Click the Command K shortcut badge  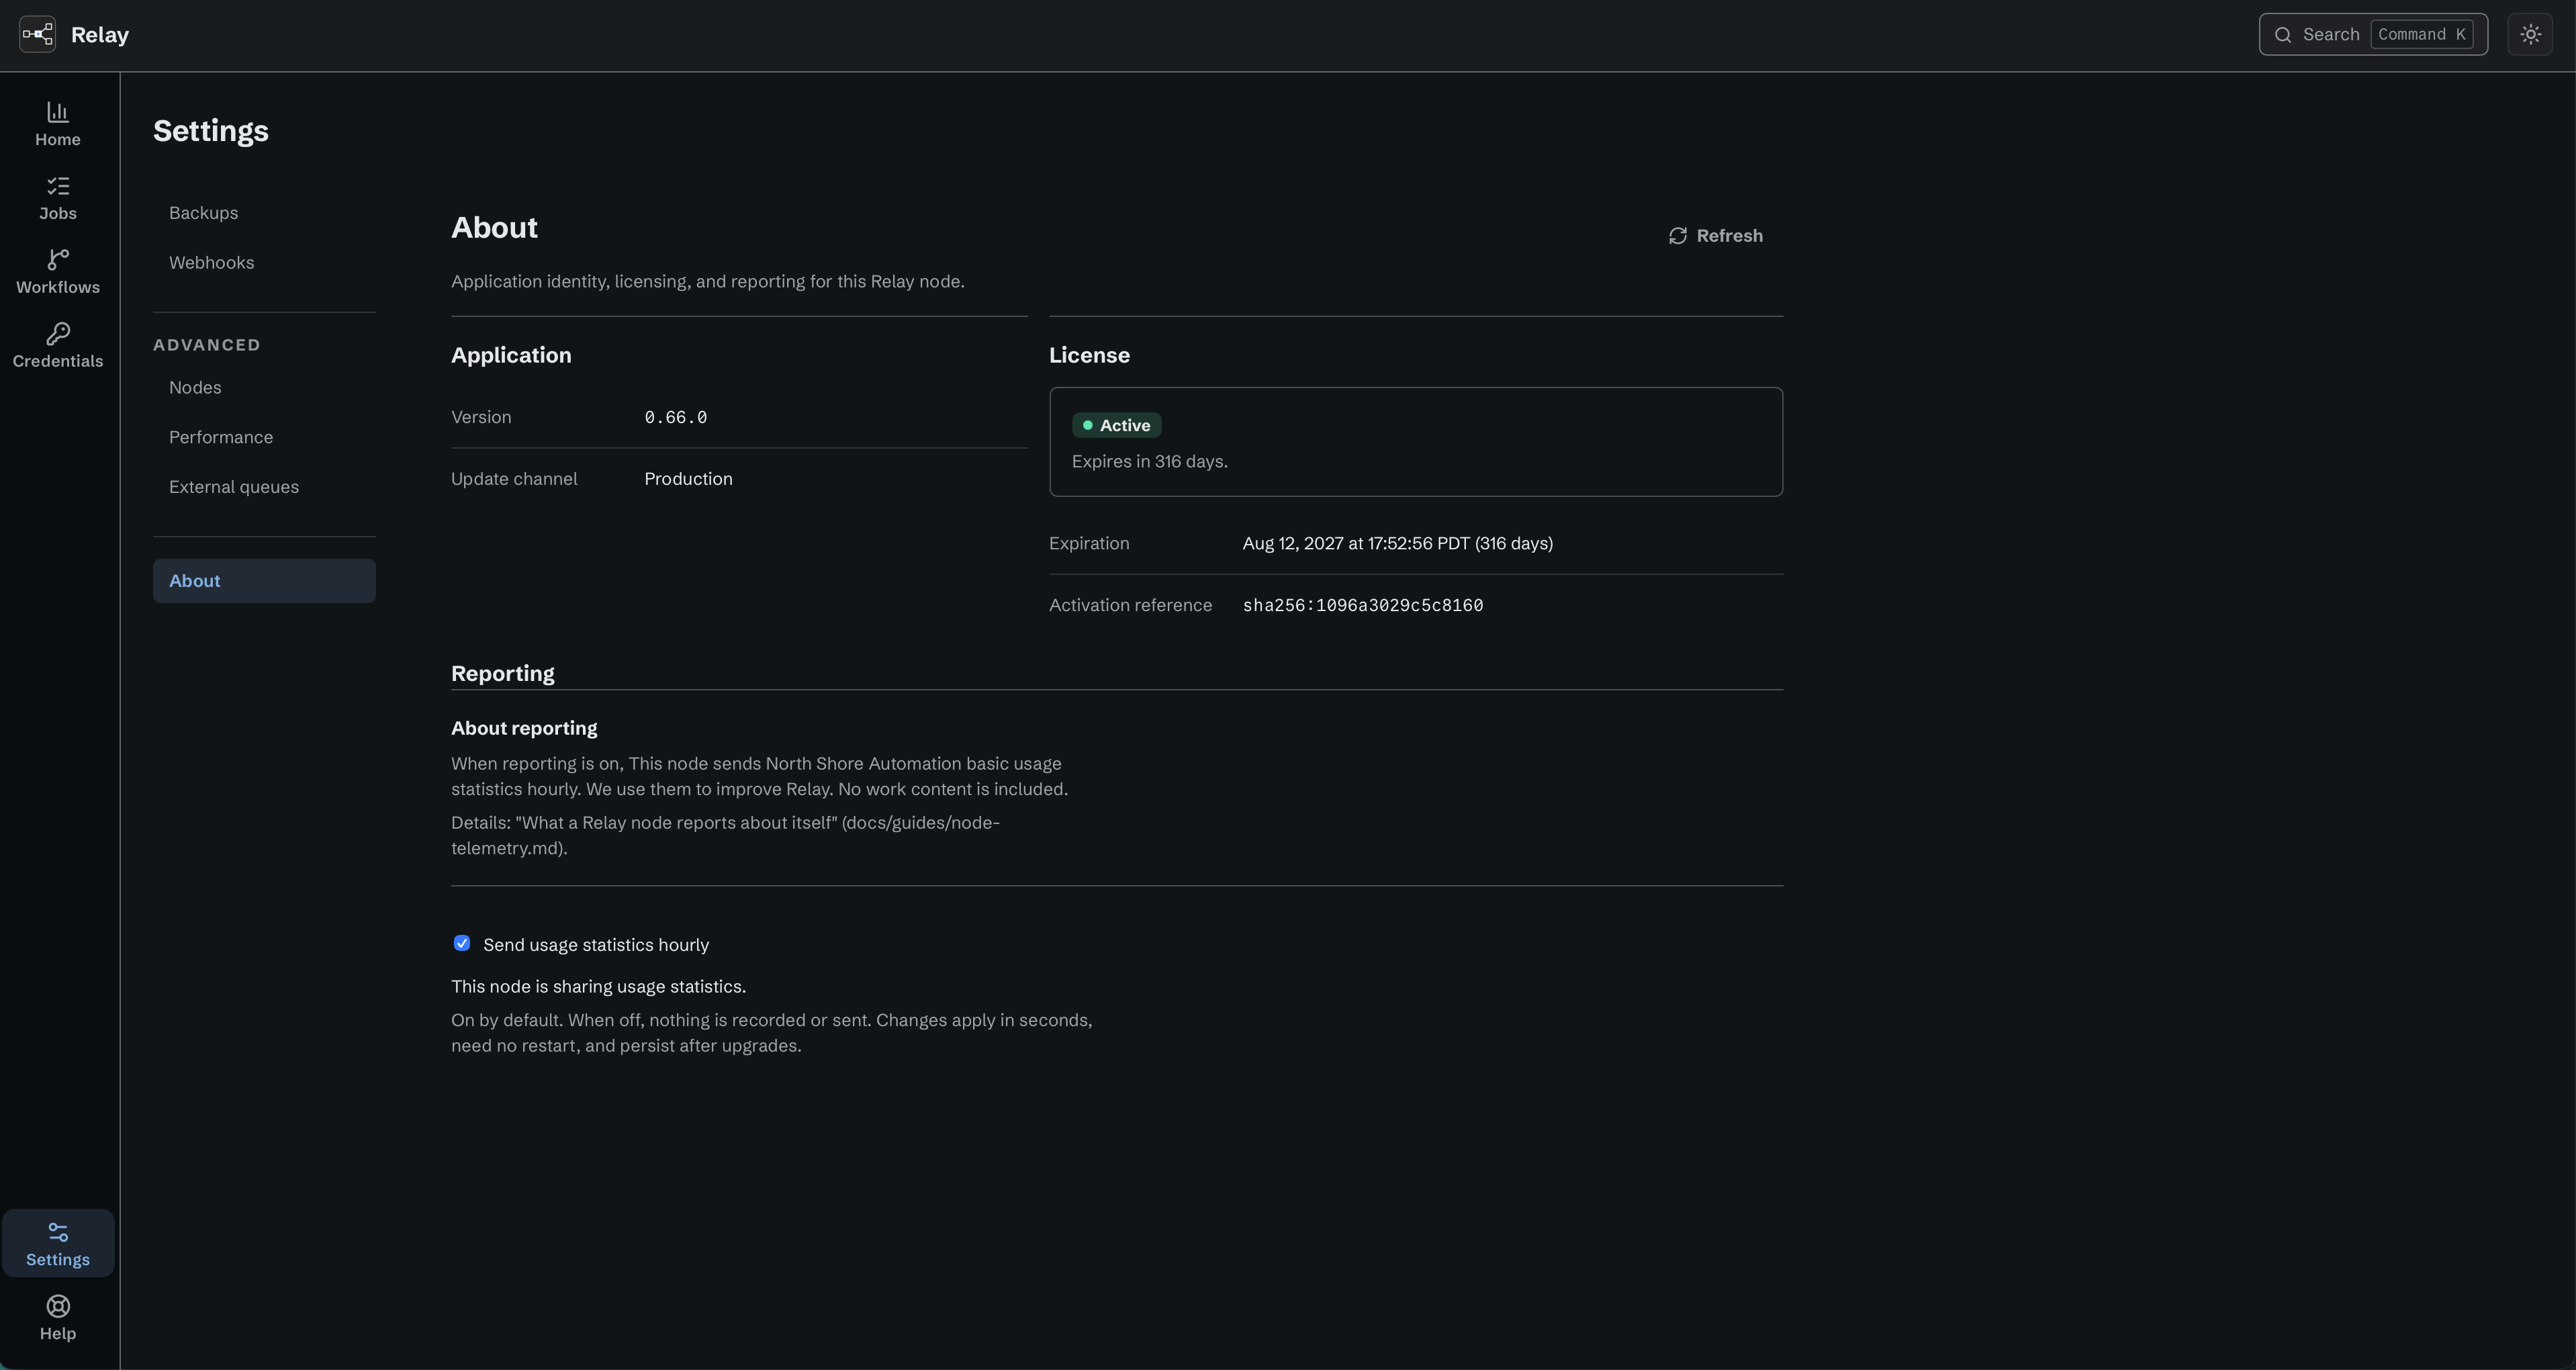2421,35
